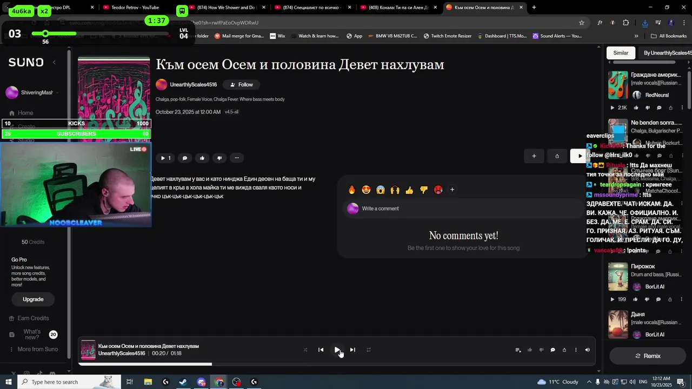The image size is (692, 389).
Task: Skip to next track in player bar
Action: tap(352, 350)
